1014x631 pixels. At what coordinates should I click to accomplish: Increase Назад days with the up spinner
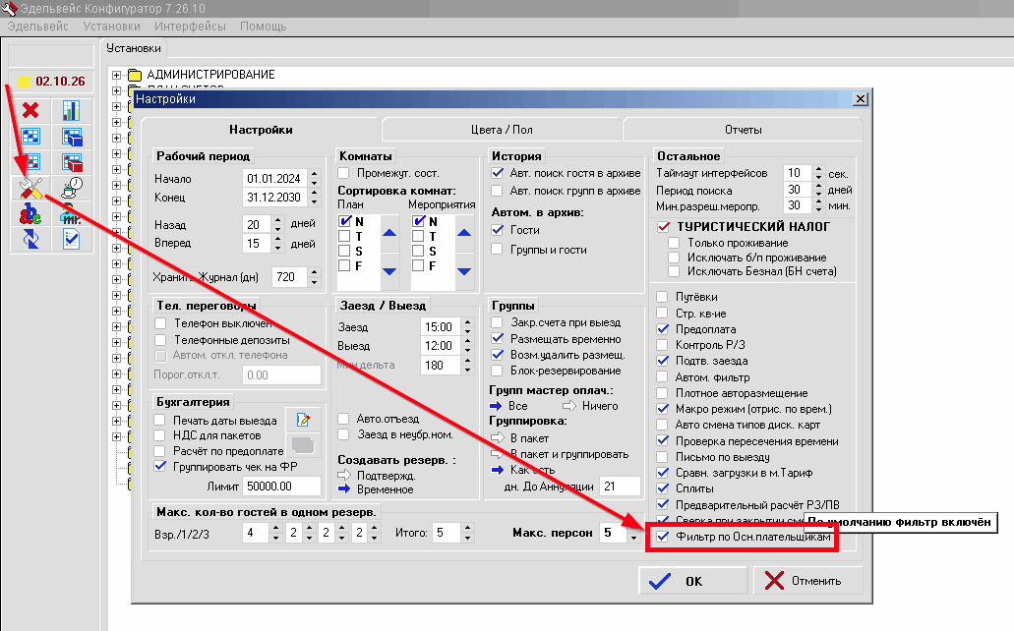tap(278, 220)
